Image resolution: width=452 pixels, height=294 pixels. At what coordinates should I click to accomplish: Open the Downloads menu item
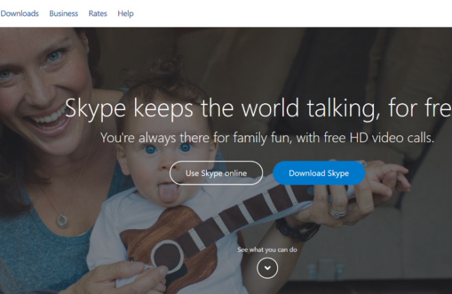point(19,14)
